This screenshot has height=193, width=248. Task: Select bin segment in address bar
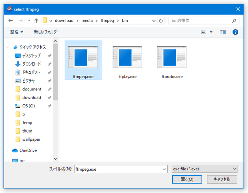[125, 21]
